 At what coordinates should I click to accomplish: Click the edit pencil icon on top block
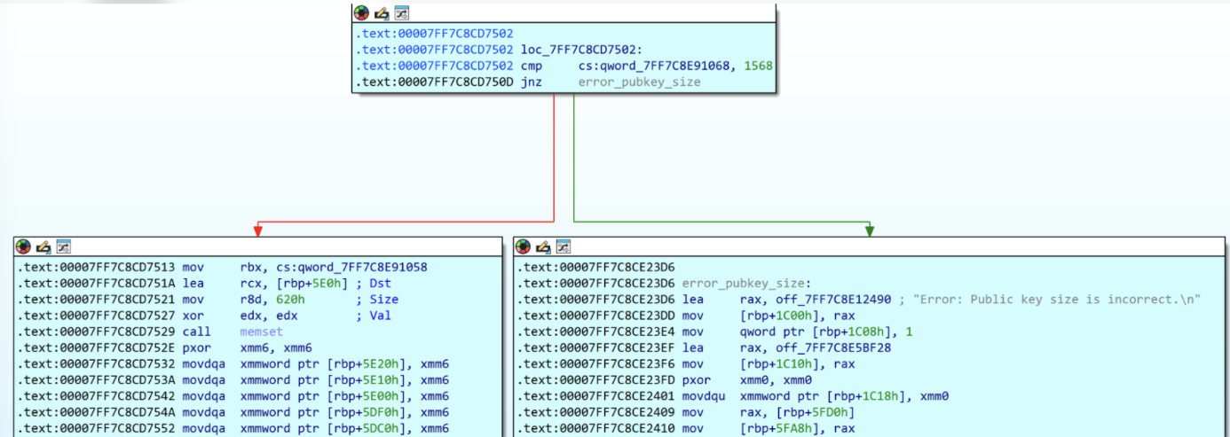click(382, 13)
